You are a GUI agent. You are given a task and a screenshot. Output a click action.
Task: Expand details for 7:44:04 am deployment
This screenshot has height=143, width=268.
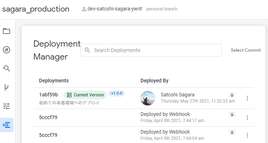232,132
